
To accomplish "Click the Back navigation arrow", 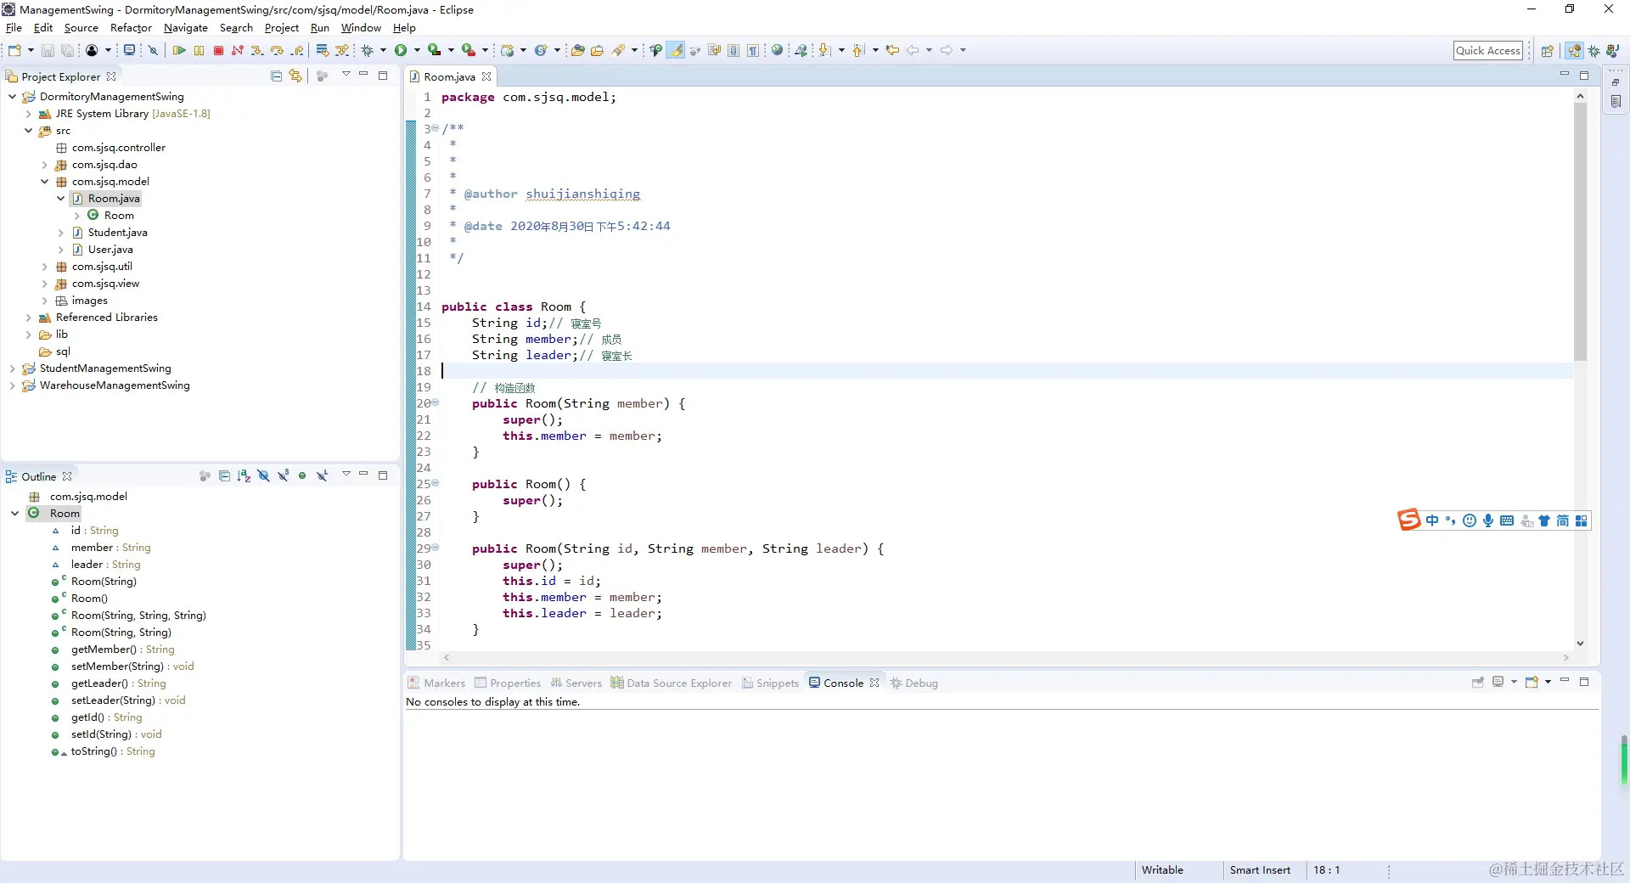I will pyautogui.click(x=913, y=50).
